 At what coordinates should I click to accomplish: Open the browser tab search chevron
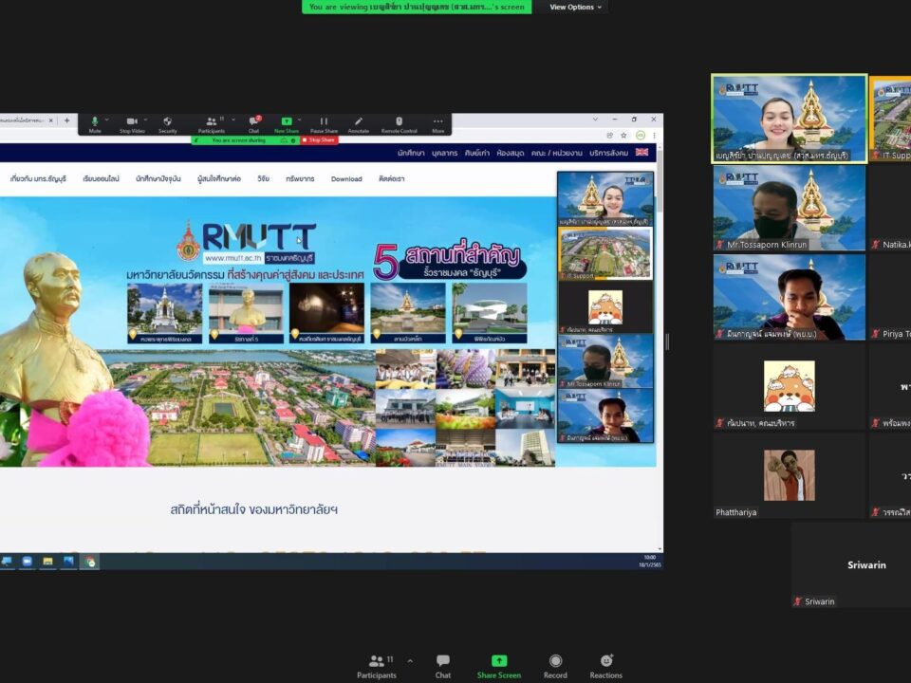pos(595,120)
